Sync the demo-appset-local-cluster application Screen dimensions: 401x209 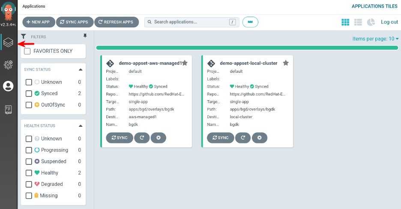pos(221,138)
